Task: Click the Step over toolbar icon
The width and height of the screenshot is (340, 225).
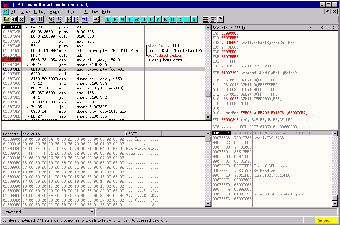Action: [x=59, y=19]
